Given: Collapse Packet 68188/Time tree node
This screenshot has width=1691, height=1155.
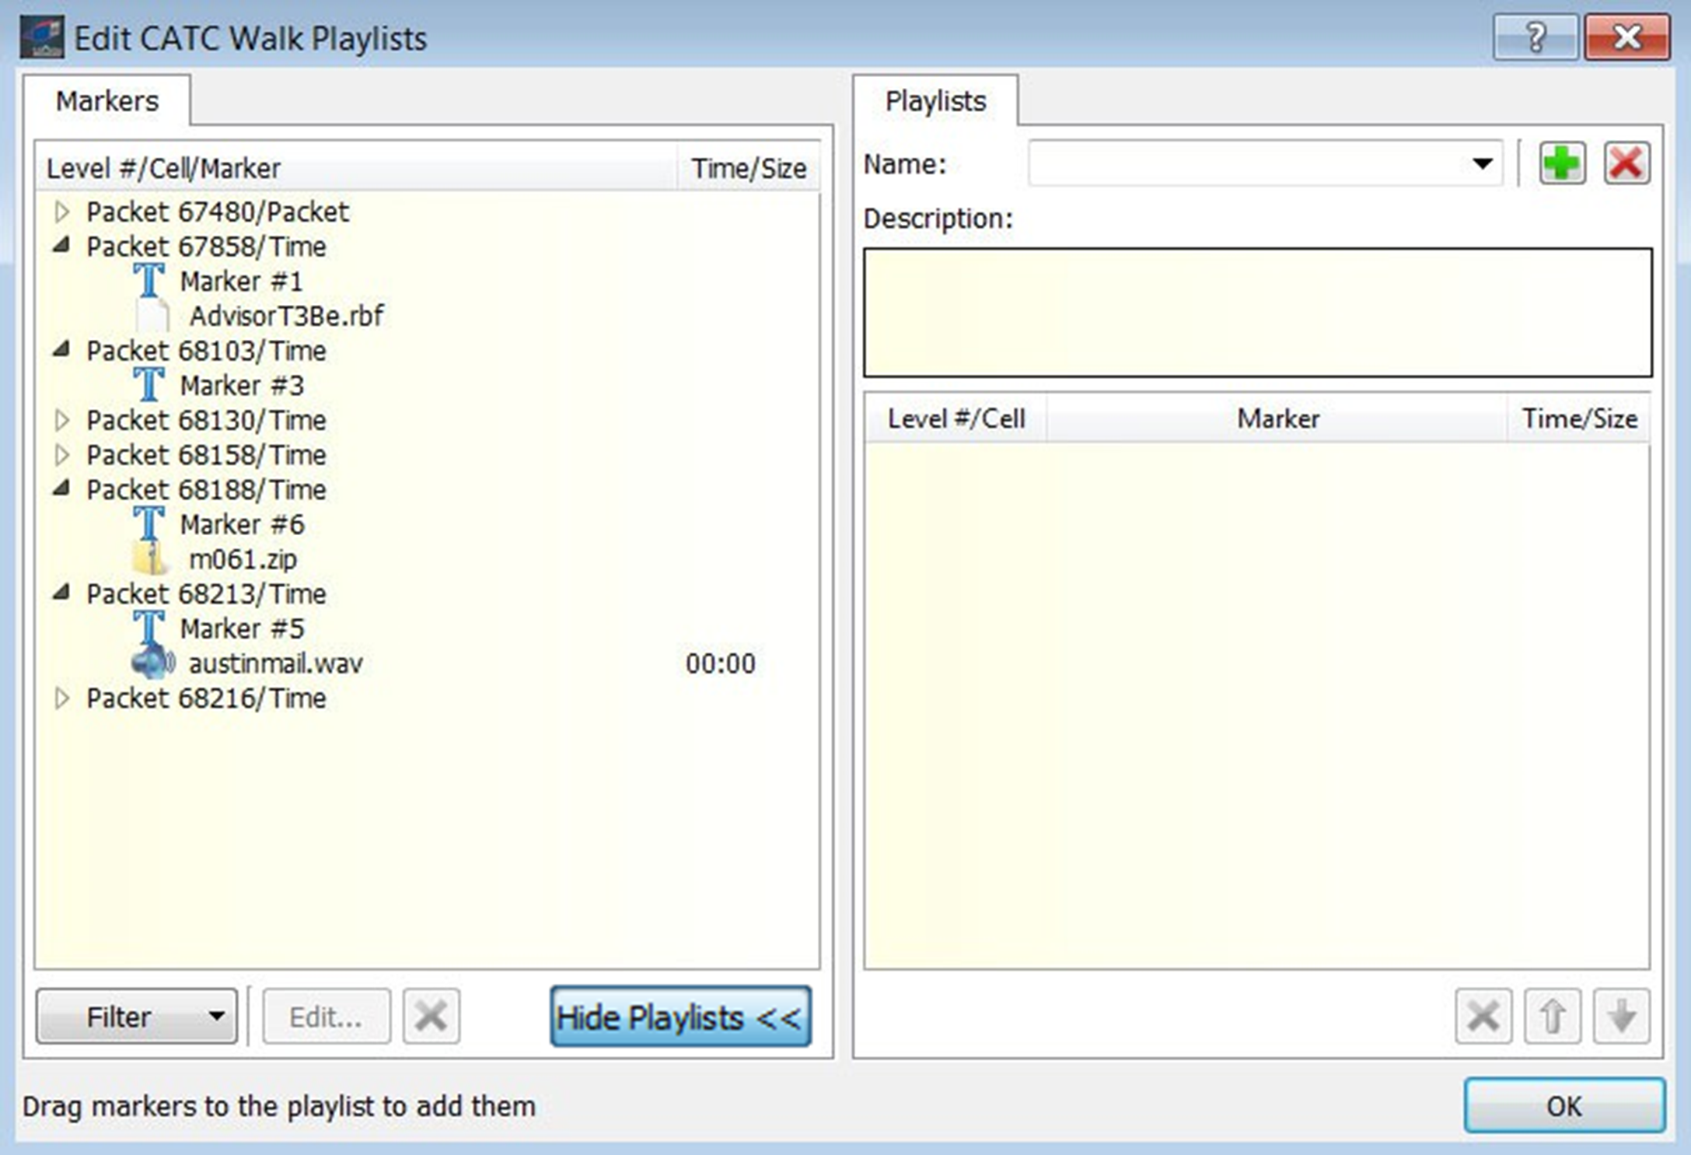Looking at the screenshot, I should tap(62, 489).
